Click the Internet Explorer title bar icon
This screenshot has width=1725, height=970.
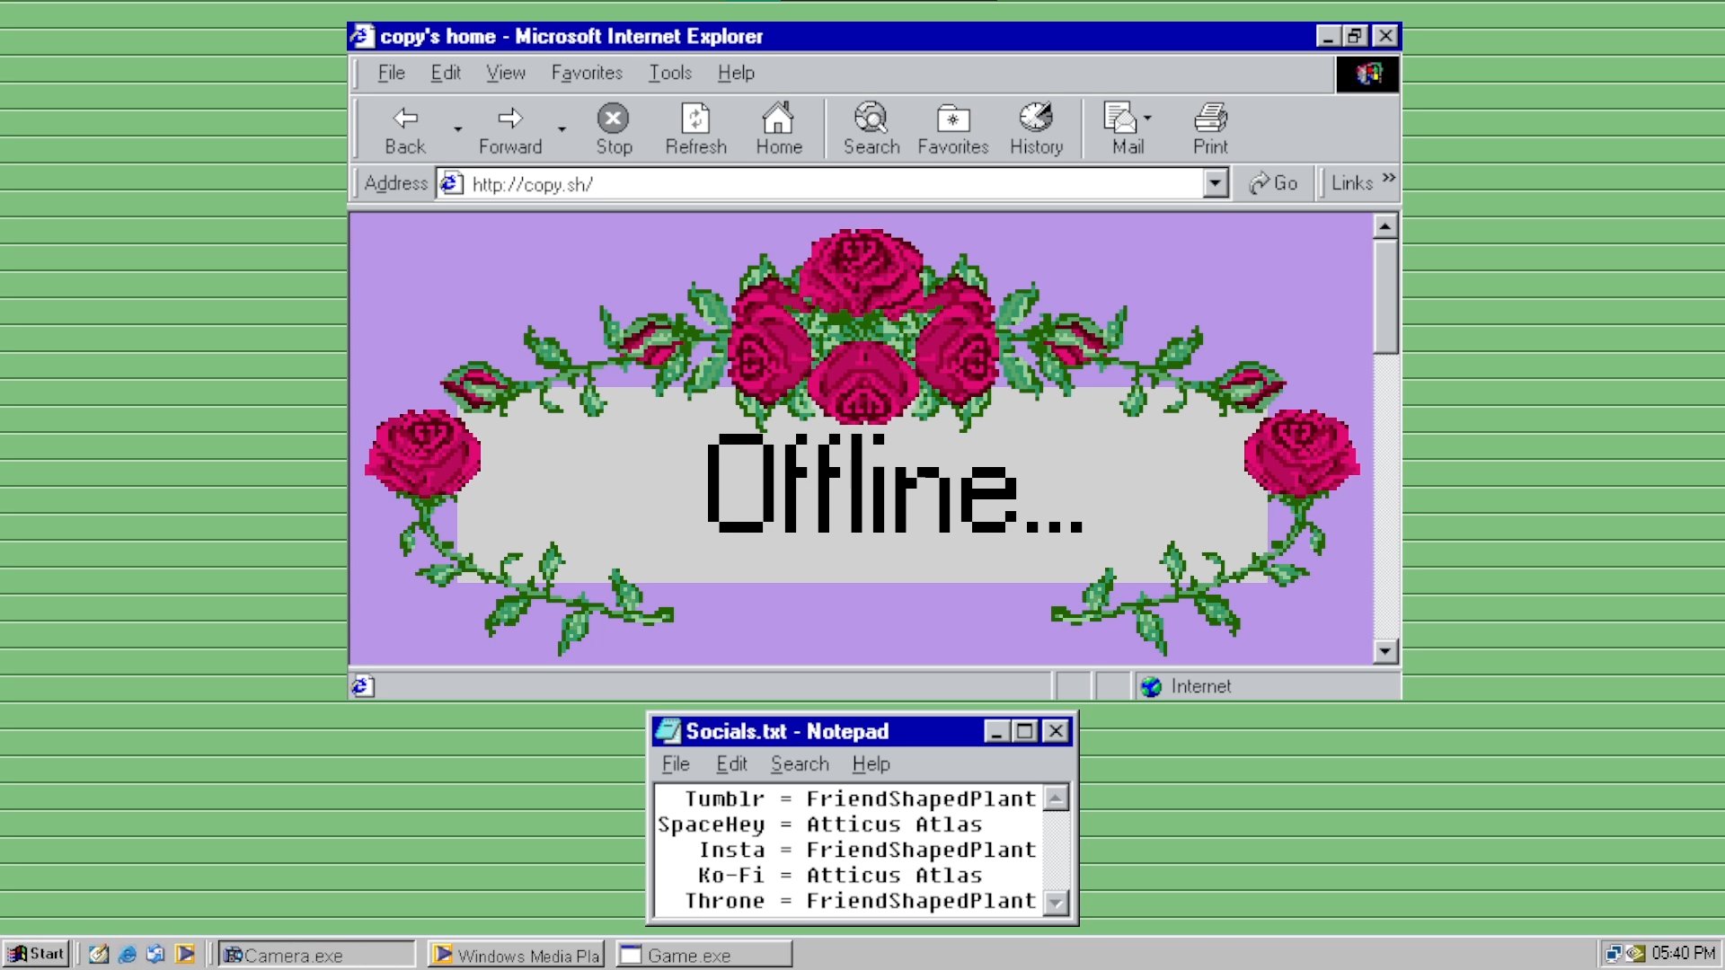[361, 36]
